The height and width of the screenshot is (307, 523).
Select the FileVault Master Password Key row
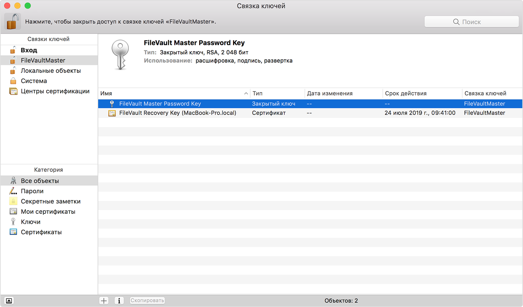pyautogui.click(x=310, y=104)
